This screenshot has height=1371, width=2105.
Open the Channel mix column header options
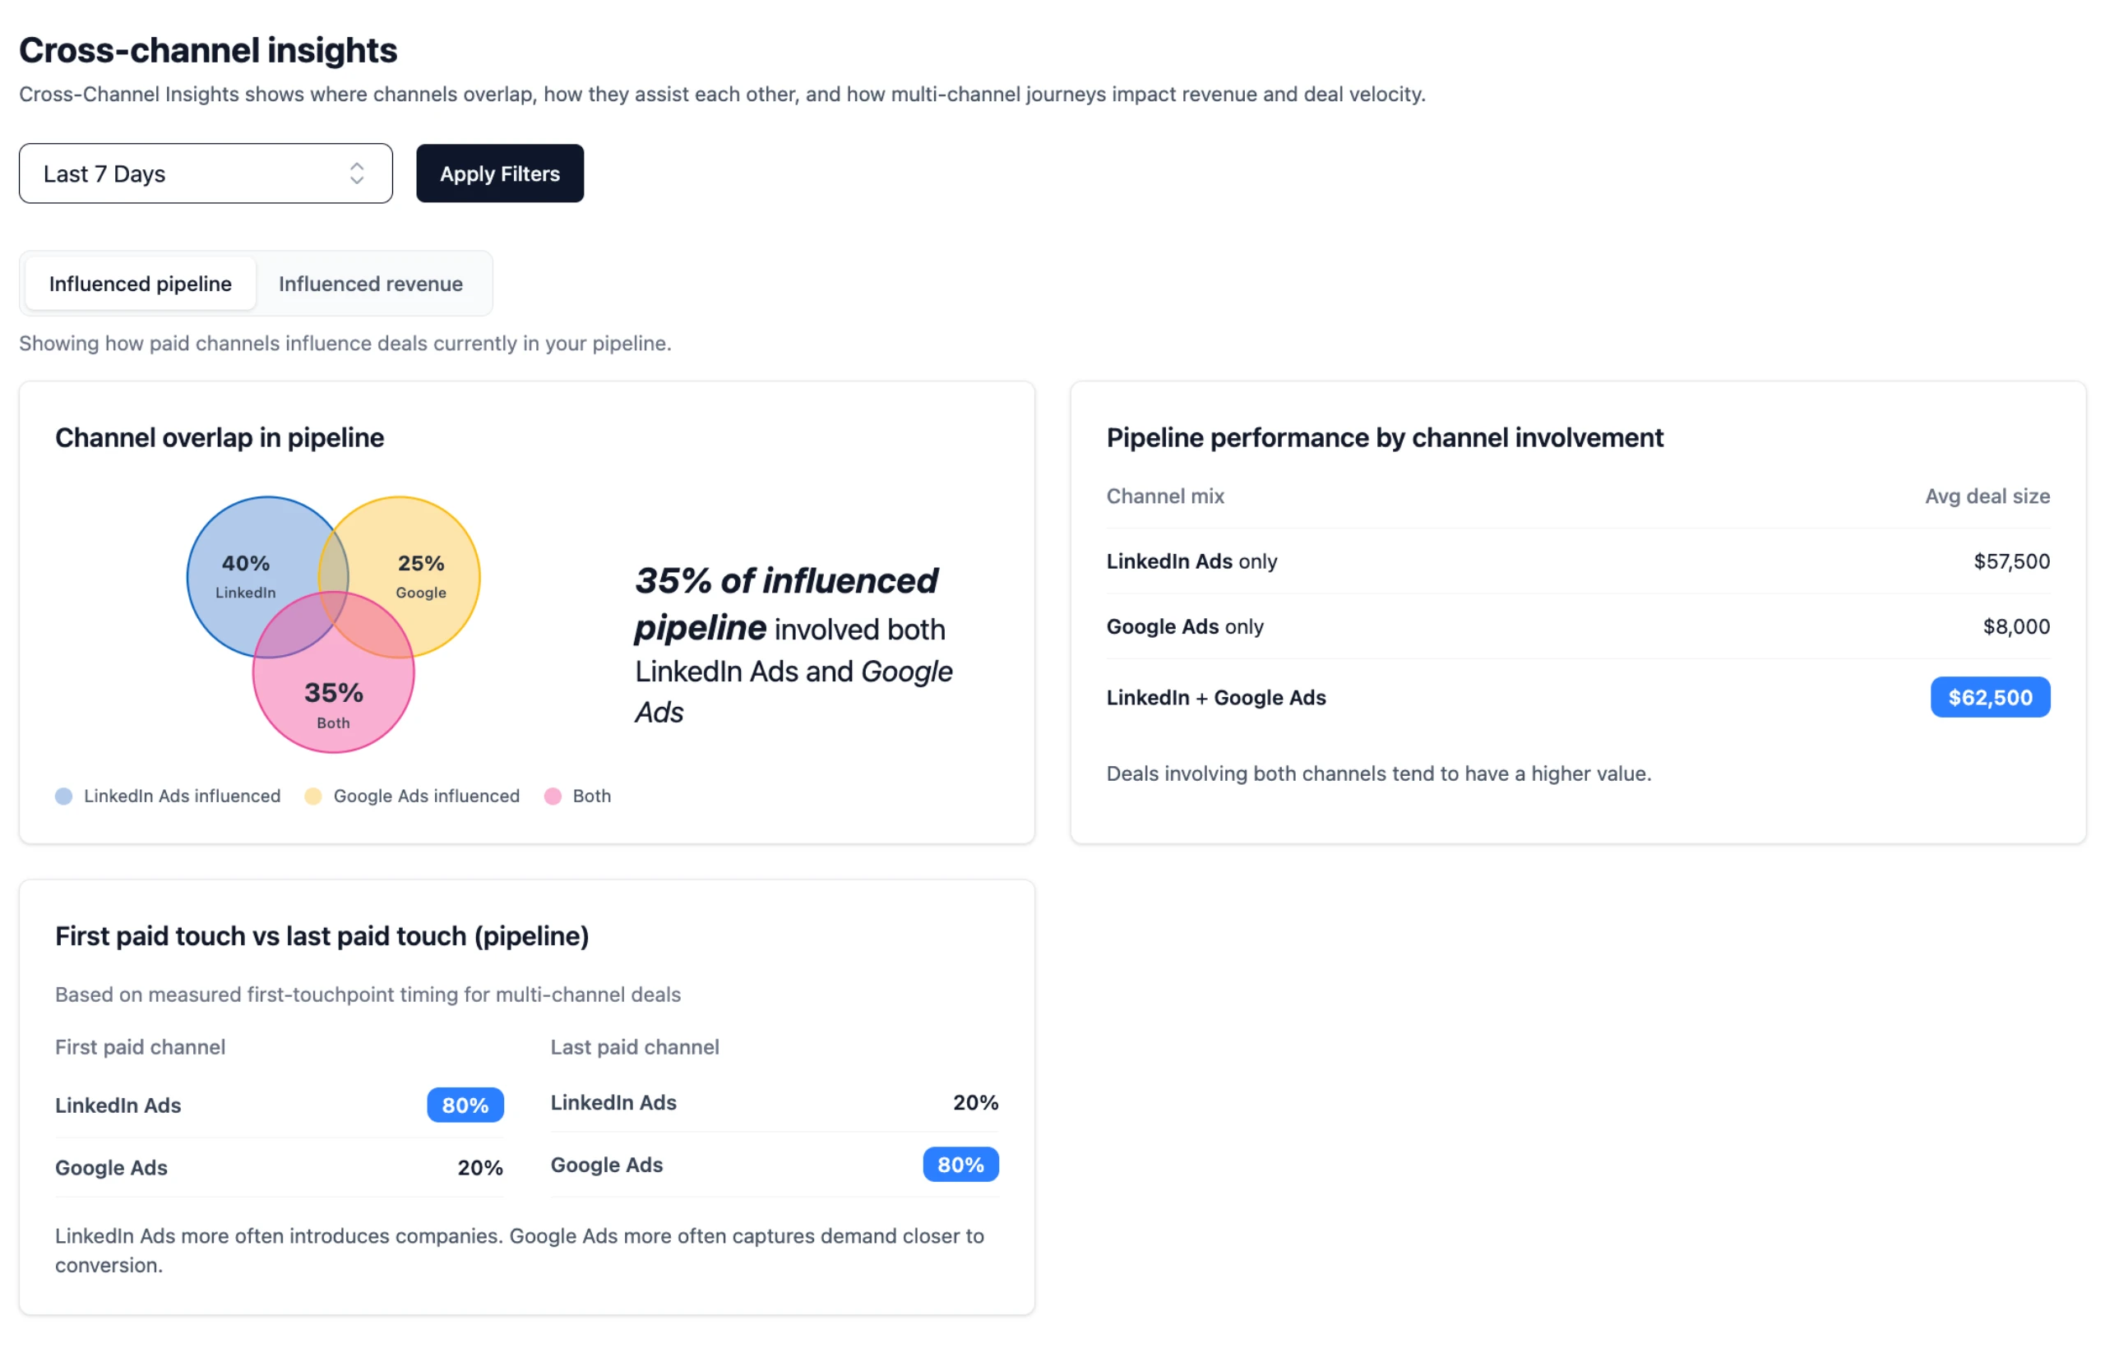(x=1165, y=496)
